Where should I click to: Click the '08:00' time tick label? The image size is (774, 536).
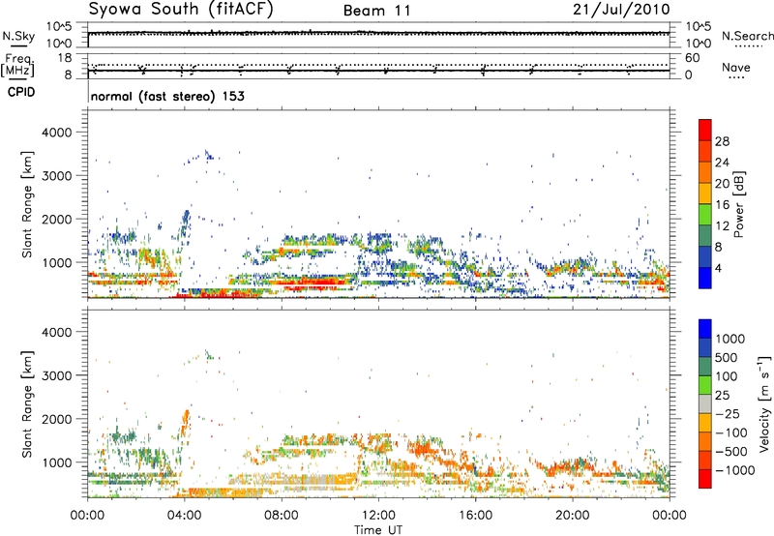[282, 516]
